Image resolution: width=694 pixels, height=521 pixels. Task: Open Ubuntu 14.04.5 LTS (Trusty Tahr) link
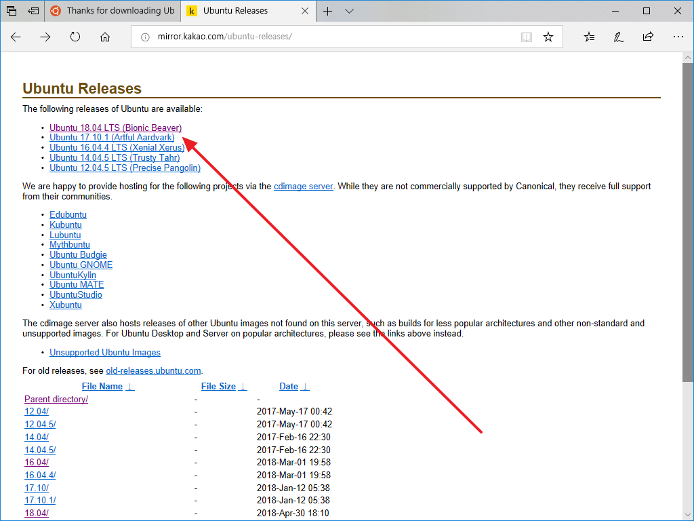click(115, 157)
